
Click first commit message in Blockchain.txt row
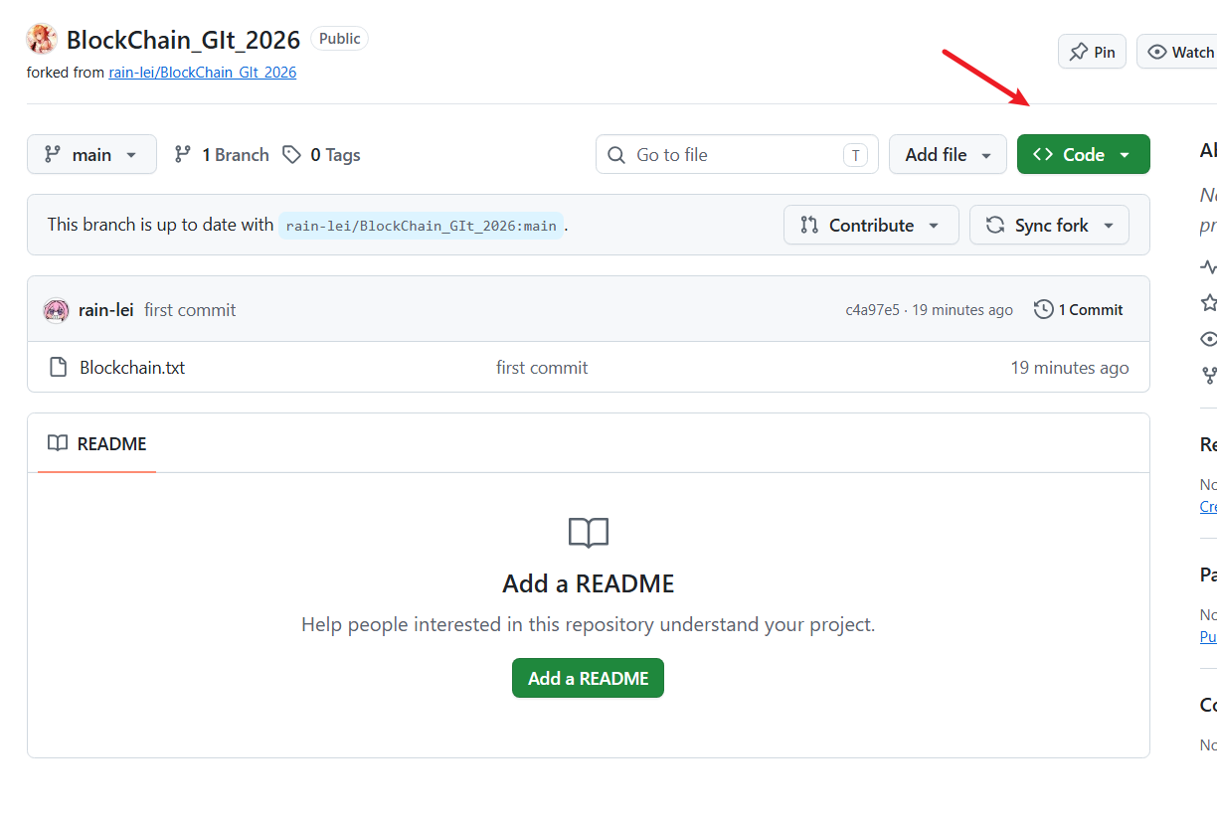click(x=542, y=368)
